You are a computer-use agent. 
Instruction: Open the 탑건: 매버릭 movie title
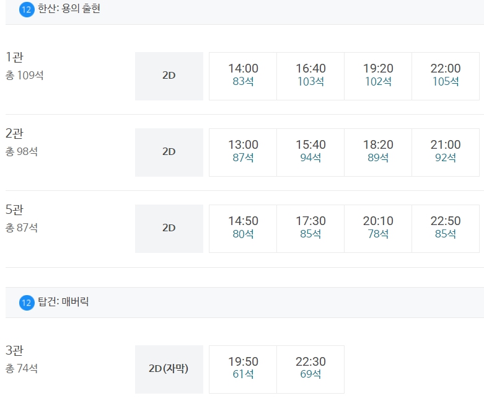click(x=63, y=302)
